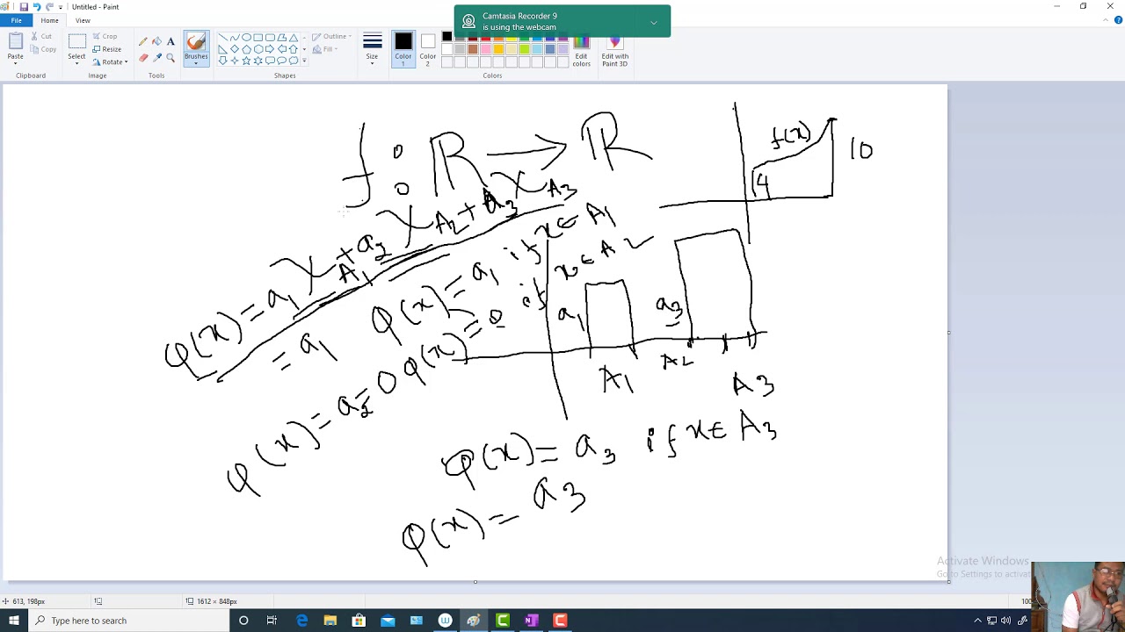Viewport: 1125px width, 632px height.
Task: Show hidden system tray icons
Action: click(977, 621)
